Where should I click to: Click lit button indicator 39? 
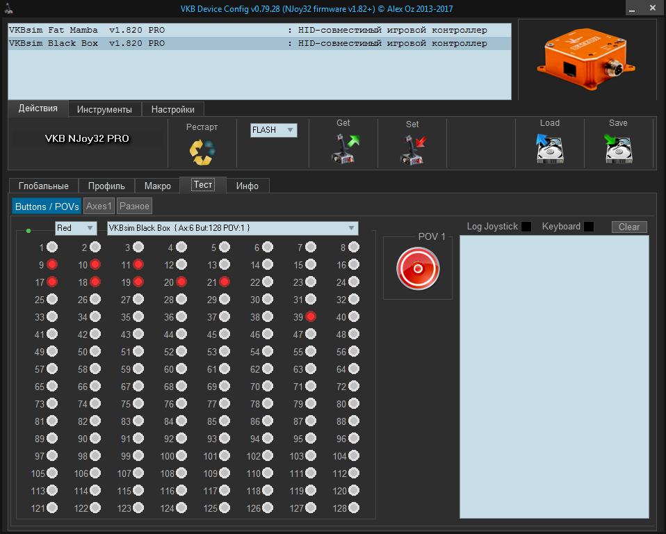click(311, 316)
